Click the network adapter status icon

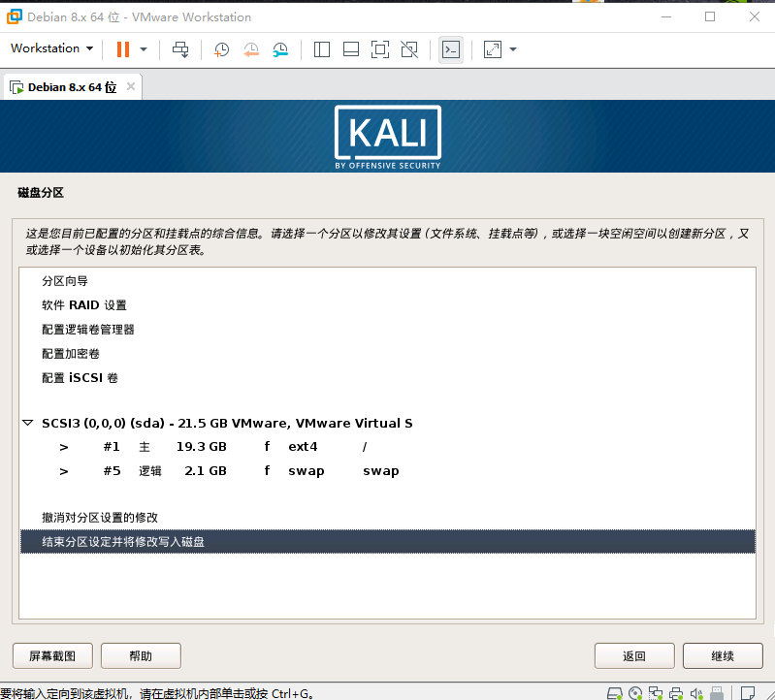point(656,693)
